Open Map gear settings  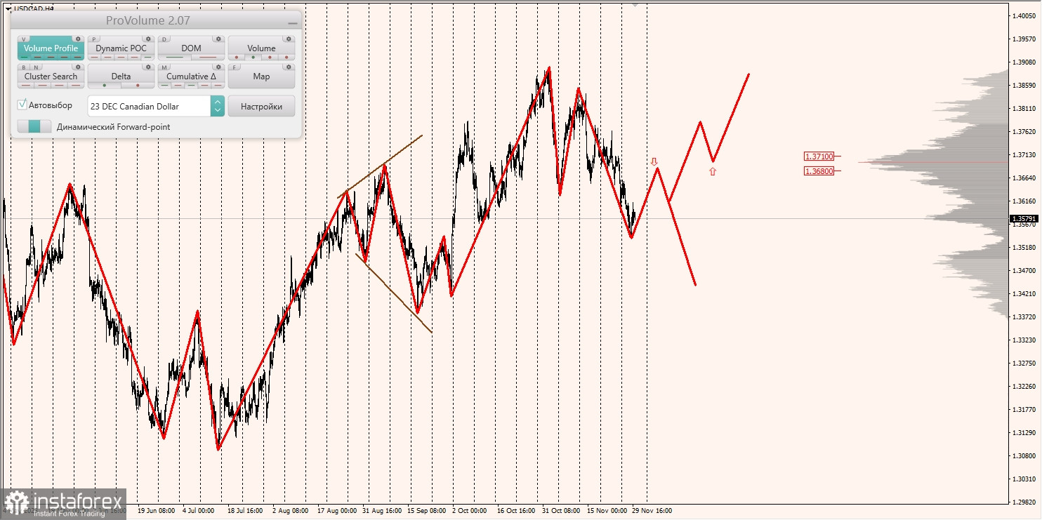tap(289, 67)
